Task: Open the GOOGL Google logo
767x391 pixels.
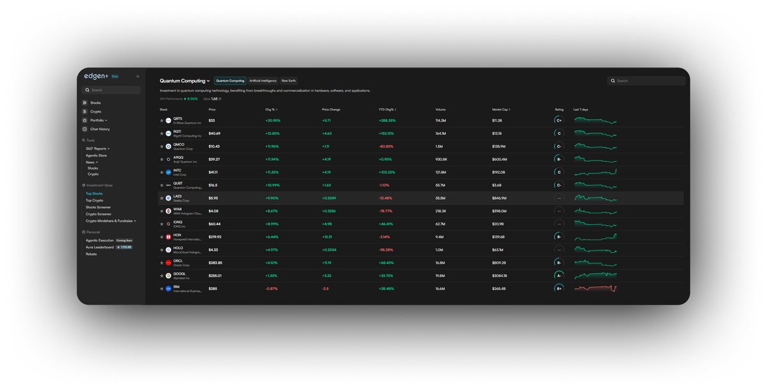Action: 168,275
